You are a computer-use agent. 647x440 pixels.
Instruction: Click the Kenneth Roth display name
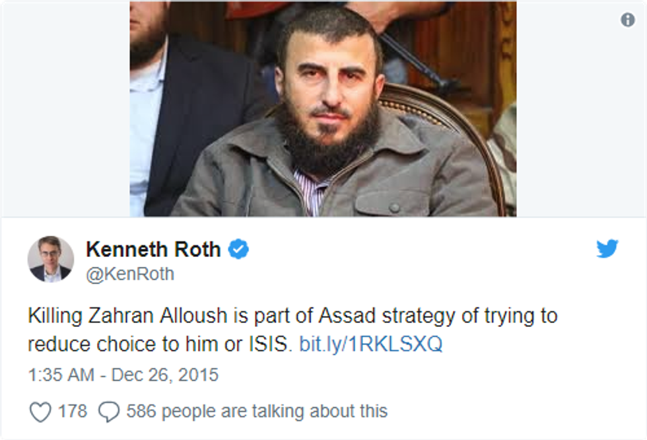[x=153, y=250]
